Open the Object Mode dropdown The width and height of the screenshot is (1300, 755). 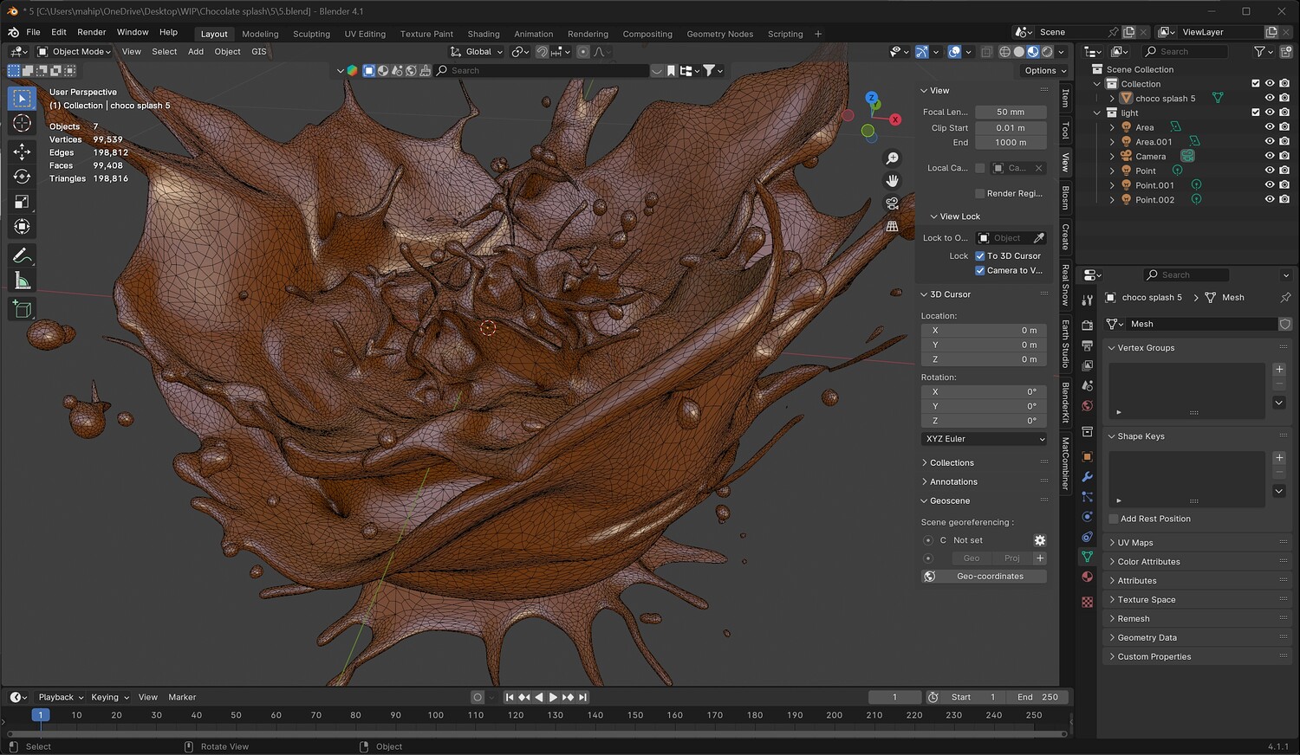(75, 52)
